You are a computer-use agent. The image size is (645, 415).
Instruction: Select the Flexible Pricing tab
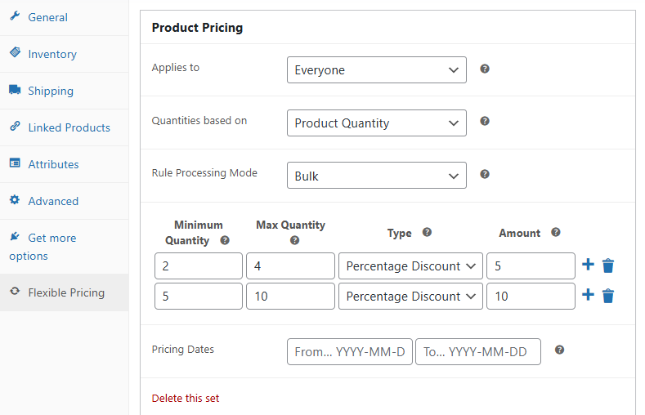tap(64, 292)
